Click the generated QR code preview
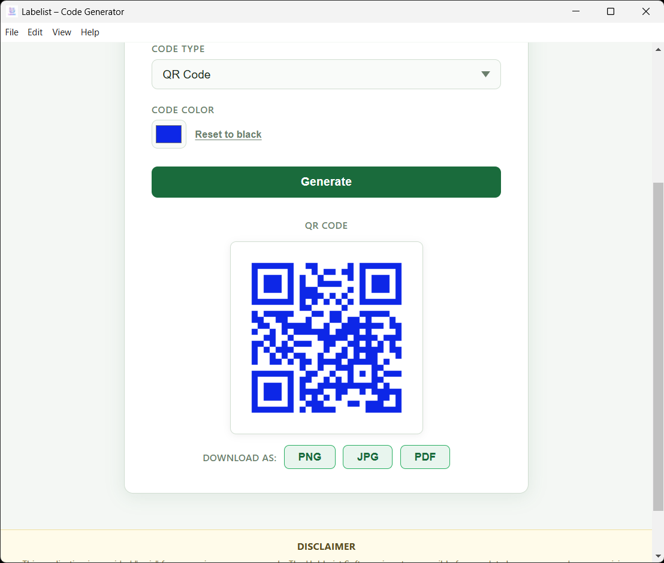 click(326, 337)
